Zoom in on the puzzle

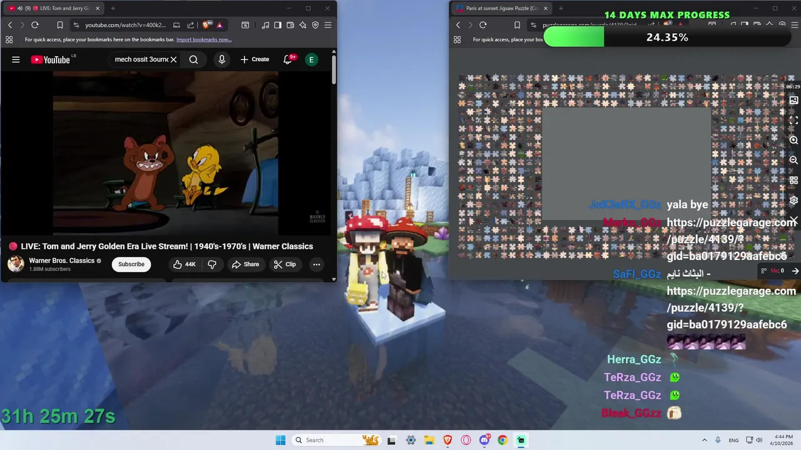(793, 141)
